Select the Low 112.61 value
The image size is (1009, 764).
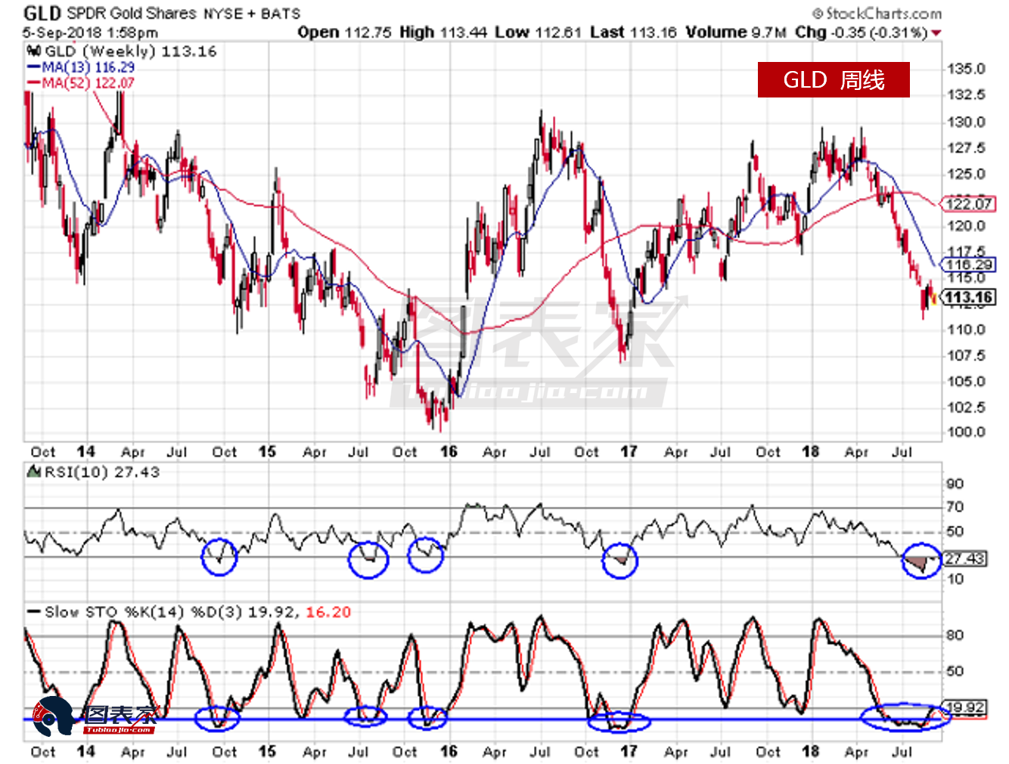(539, 32)
